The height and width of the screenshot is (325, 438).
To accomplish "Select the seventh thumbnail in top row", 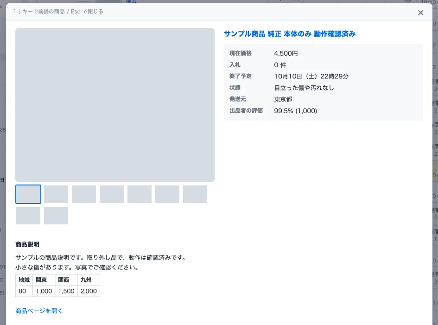I will pyautogui.click(x=195, y=194).
